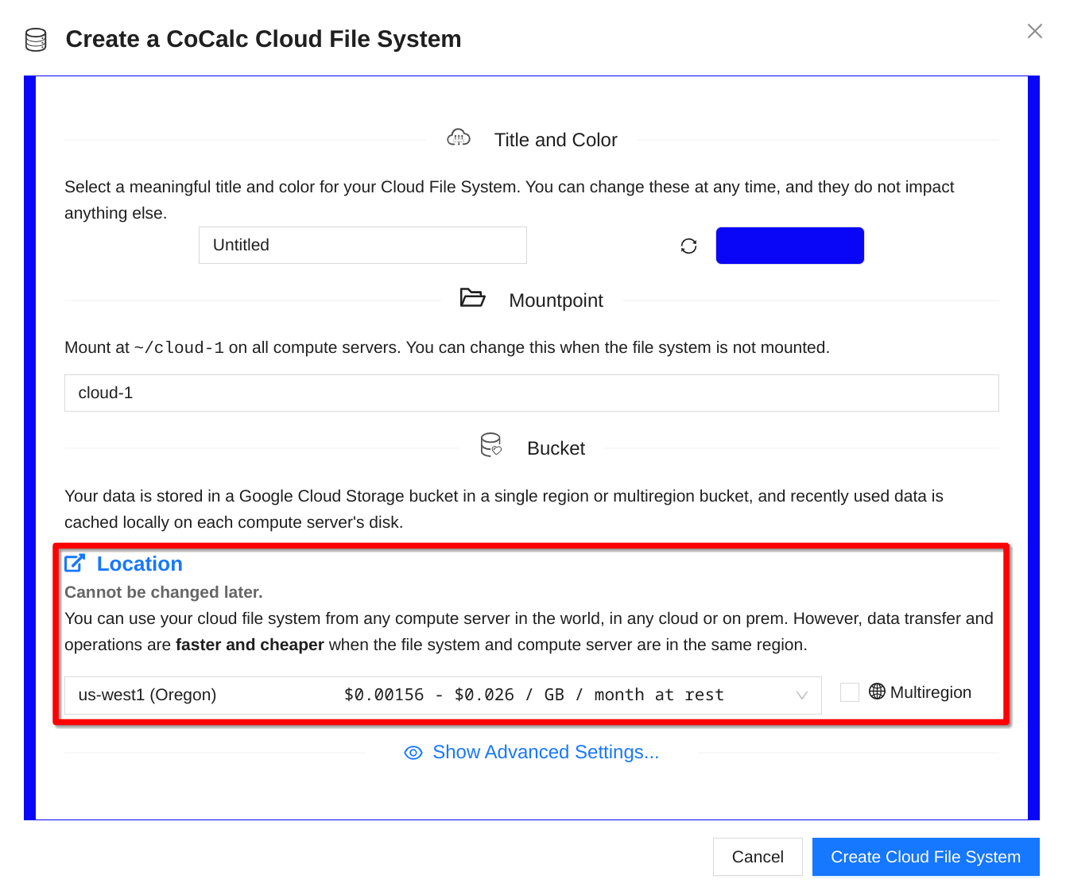
Task: Enable the Multiregion checkbox
Action: [x=850, y=692]
